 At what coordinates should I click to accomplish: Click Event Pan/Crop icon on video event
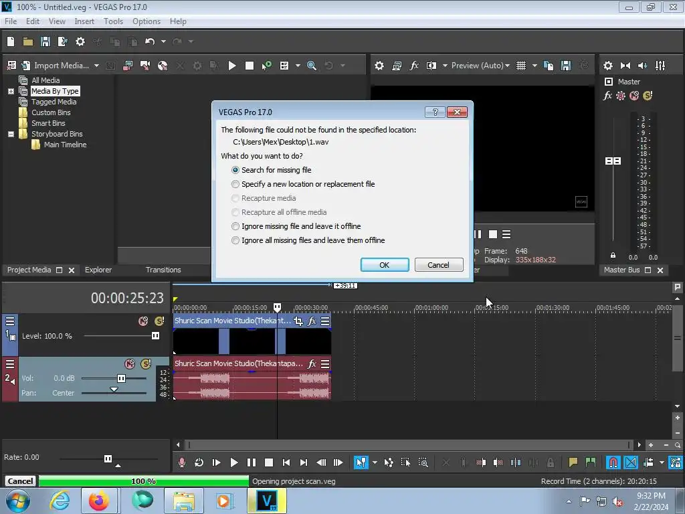(x=298, y=321)
